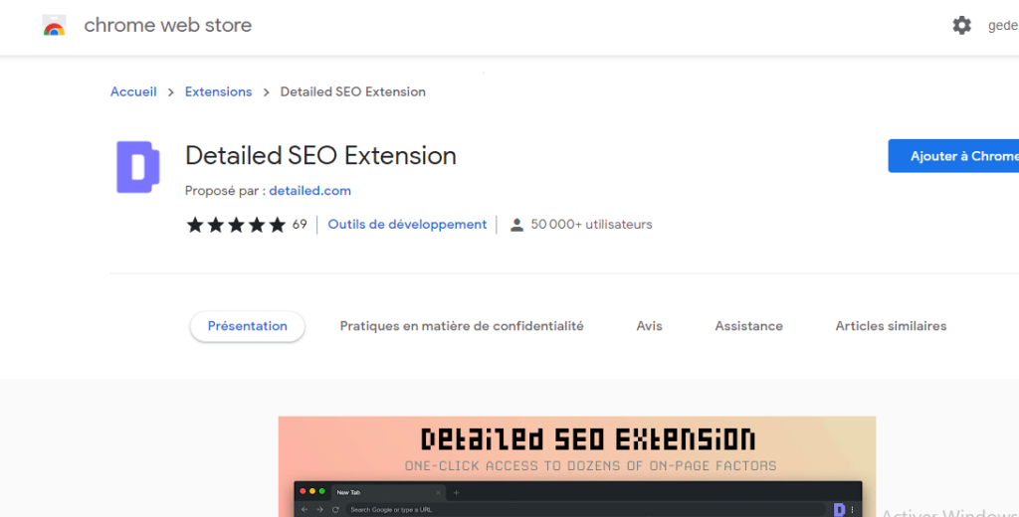Click 50 000+ utilisateurs text

pos(591,224)
